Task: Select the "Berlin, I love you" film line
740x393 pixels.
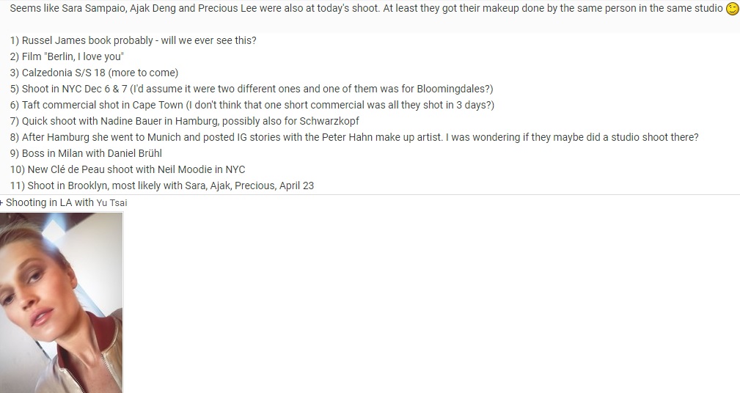Action: pos(67,56)
